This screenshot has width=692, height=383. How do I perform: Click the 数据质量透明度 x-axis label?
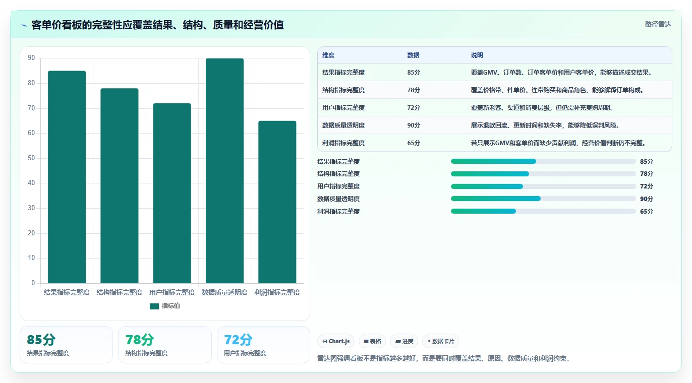coord(224,292)
